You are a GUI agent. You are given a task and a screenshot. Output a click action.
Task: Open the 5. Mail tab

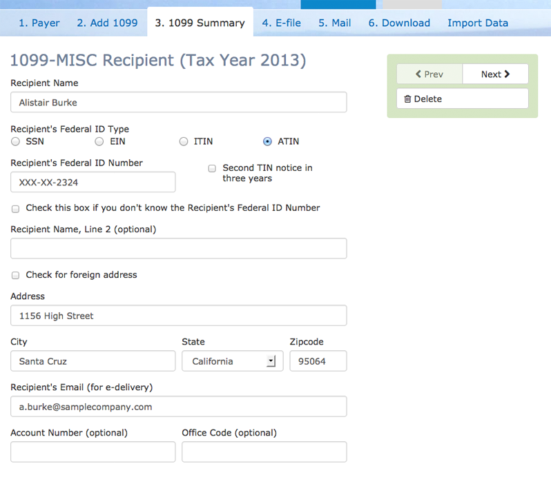(x=334, y=23)
